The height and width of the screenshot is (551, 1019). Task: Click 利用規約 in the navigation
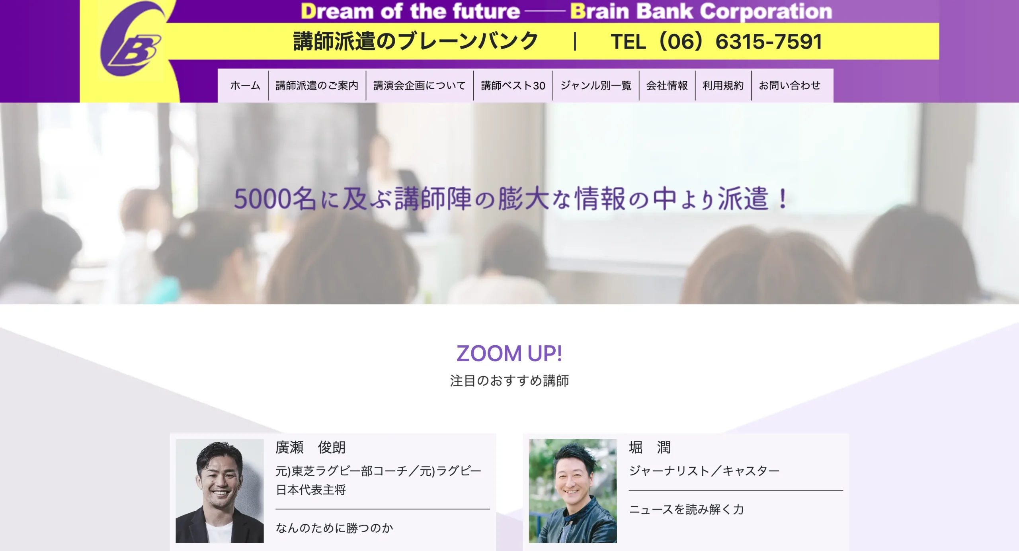tap(723, 86)
